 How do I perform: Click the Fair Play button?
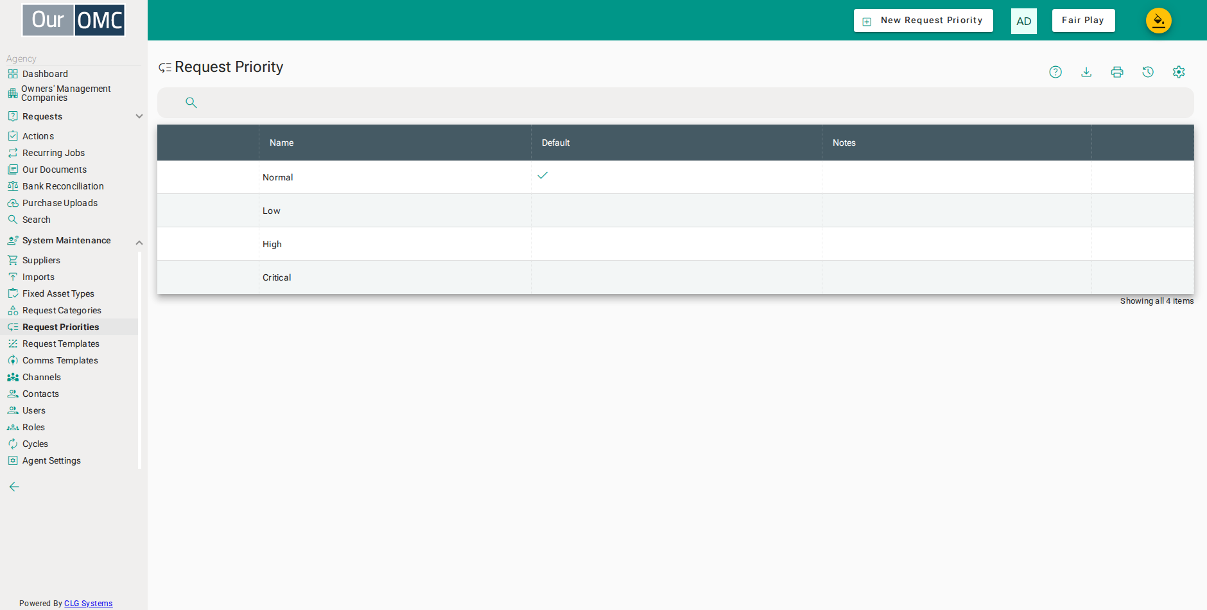(1083, 21)
